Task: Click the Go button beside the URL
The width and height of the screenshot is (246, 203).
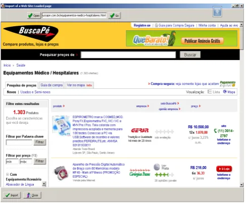Action: click(x=114, y=16)
